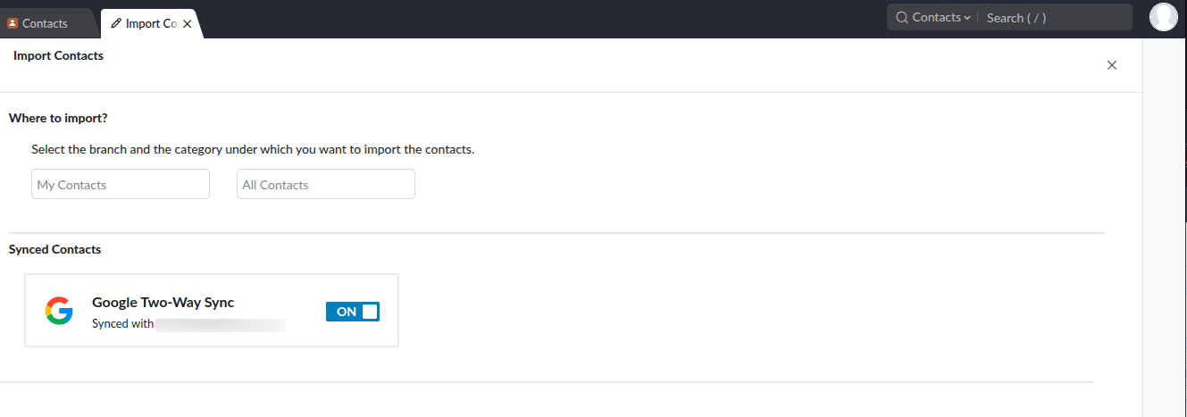1187x417 pixels.
Task: Turn off Google Two-Way Sync toggle
Action: click(353, 312)
